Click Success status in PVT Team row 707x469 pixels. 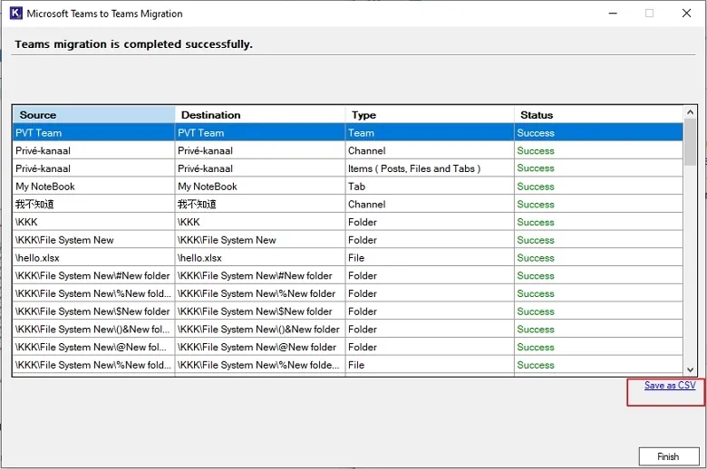tap(599, 133)
